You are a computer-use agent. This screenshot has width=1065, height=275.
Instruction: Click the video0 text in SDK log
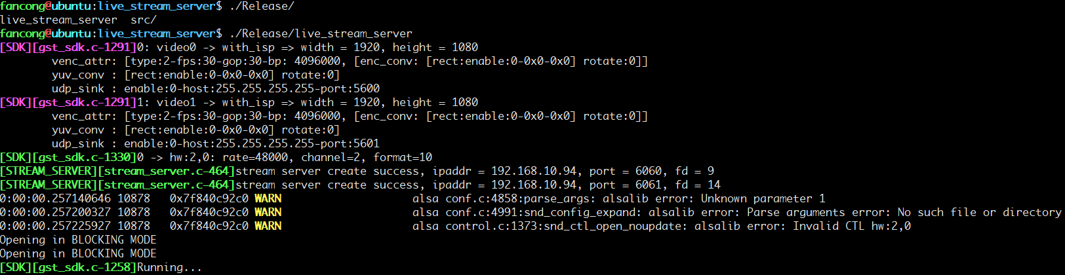tap(176, 48)
